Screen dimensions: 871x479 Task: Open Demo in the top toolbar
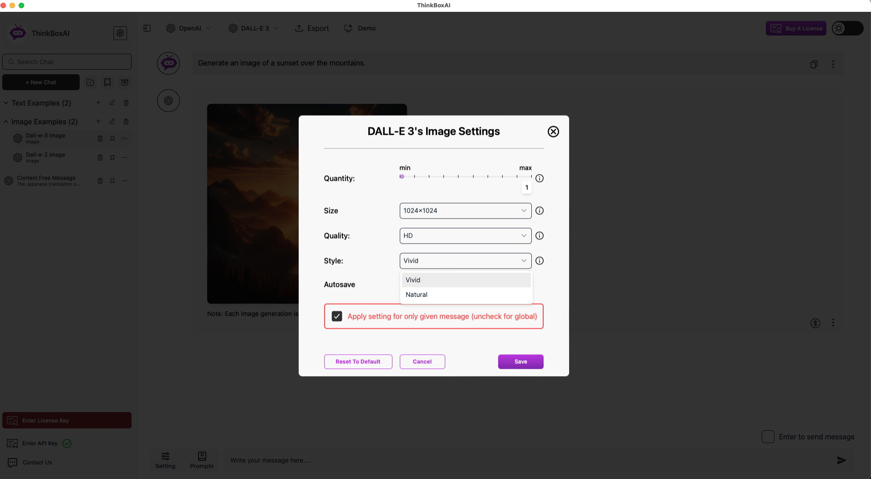360,28
